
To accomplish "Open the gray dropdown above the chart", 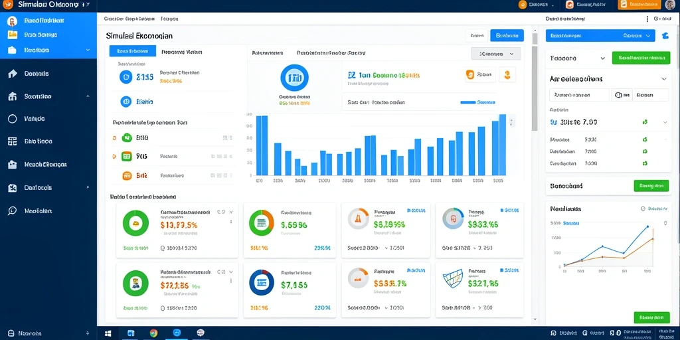I will [495, 54].
